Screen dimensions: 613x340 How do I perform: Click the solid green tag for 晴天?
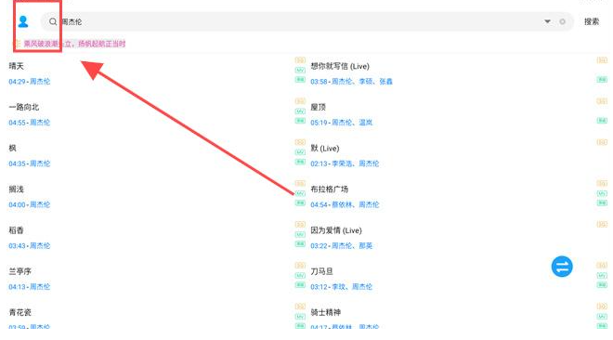300,80
